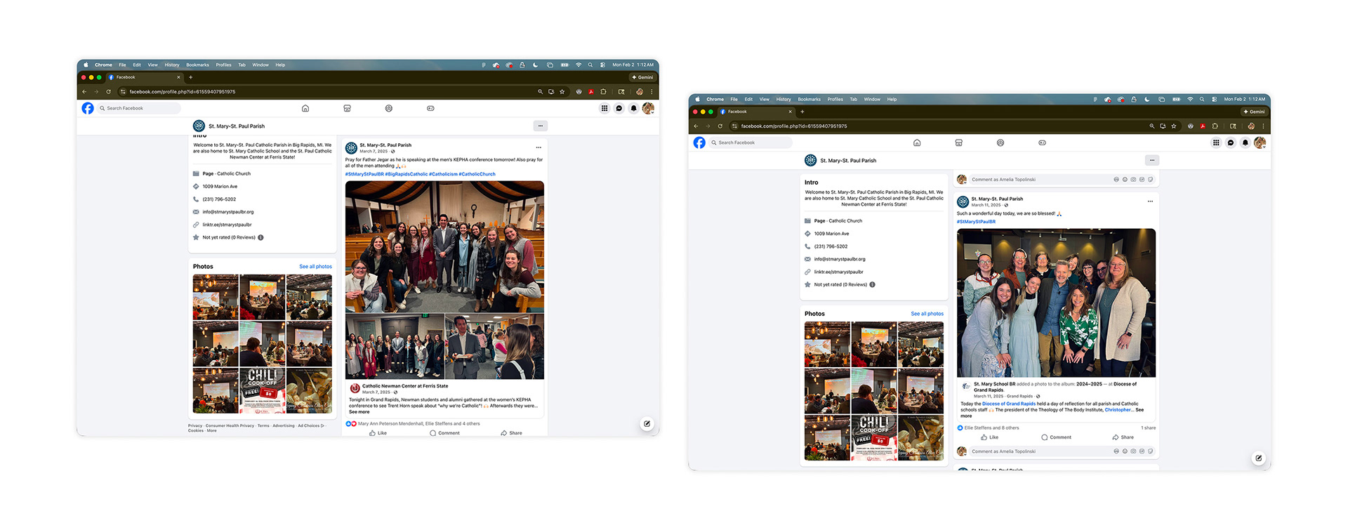Click address bar in right Chrome window
This screenshot has height=530, width=1348.
(x=941, y=126)
